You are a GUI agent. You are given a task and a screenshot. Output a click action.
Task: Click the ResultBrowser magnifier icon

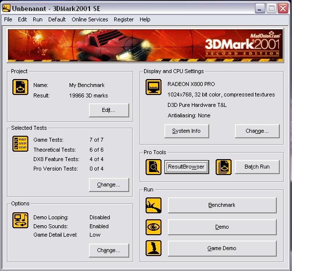coord(154,167)
